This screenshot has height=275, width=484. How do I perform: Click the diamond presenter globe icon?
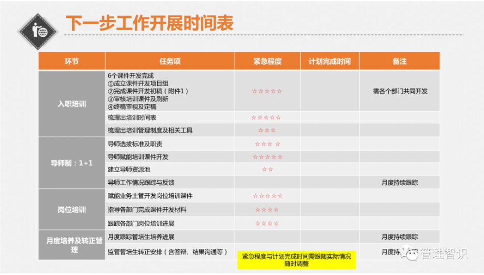(38, 31)
